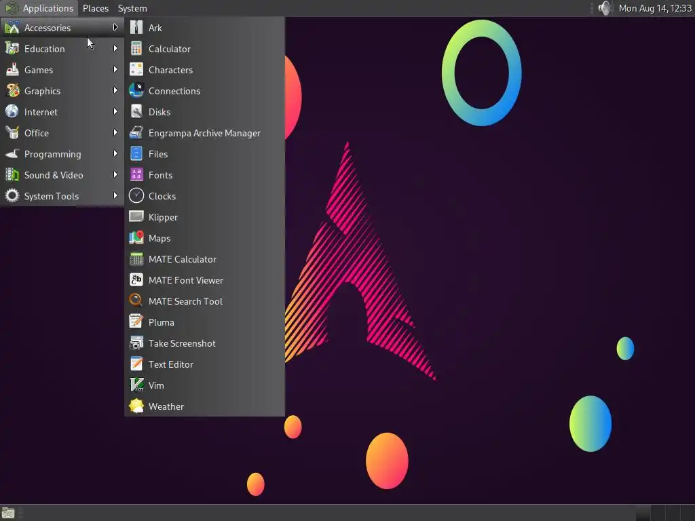Click the Internet globe category icon
The width and height of the screenshot is (695, 521).
pyautogui.click(x=12, y=112)
